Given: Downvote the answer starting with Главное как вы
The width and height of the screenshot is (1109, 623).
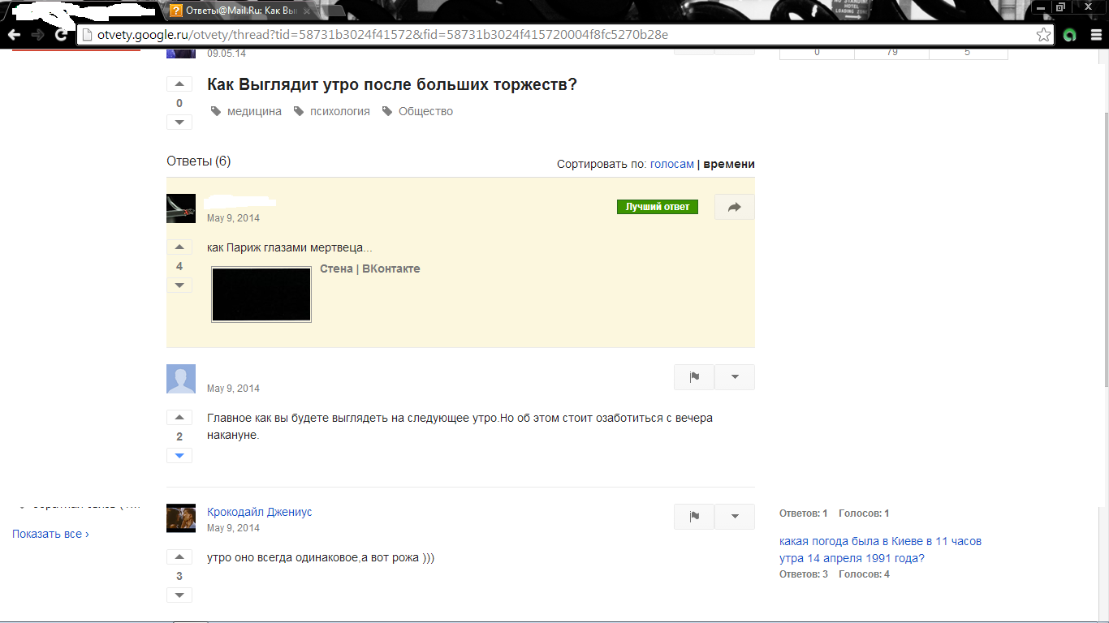Looking at the screenshot, I should click(179, 455).
